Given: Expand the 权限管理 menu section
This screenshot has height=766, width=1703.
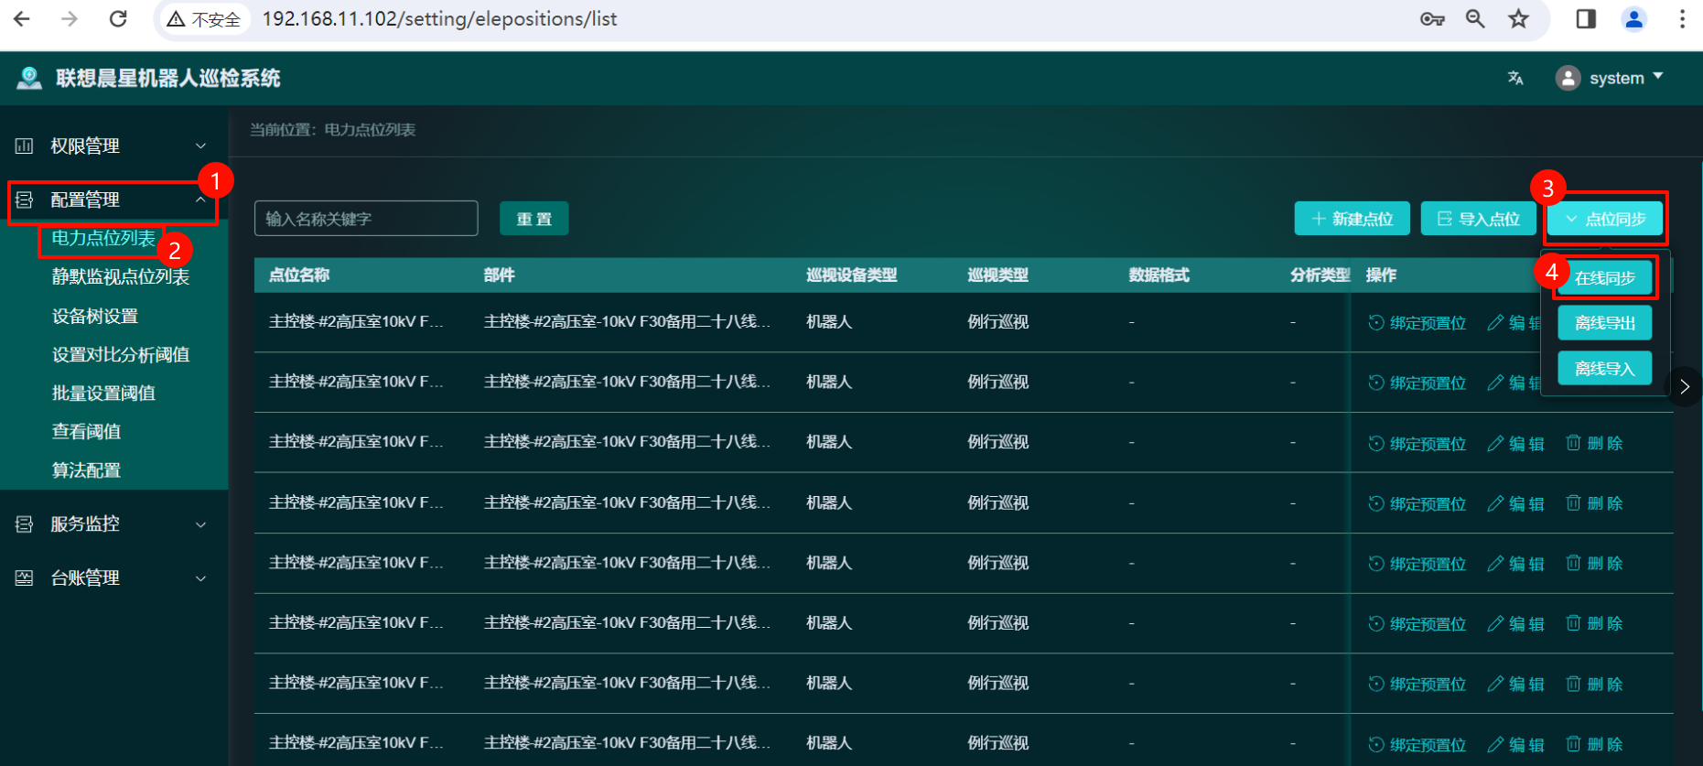Looking at the screenshot, I should pyautogui.click(x=112, y=146).
